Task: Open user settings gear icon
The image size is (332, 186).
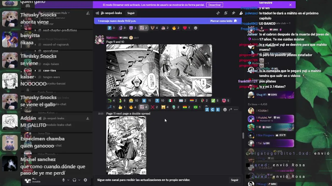Action: [x=85, y=180]
